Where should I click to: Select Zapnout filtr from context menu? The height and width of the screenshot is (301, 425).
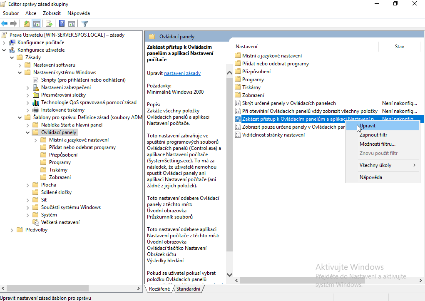373,135
